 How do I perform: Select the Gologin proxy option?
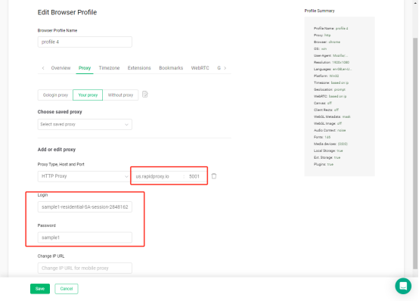coord(55,95)
